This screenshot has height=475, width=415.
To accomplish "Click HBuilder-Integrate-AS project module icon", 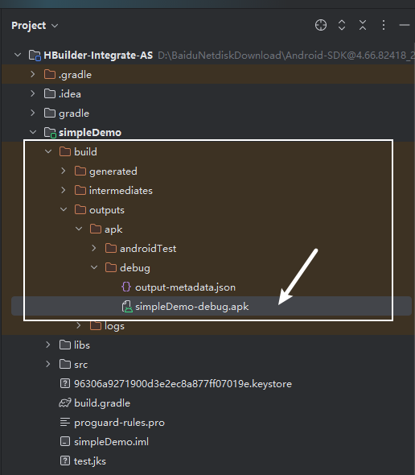I will 35,56.
